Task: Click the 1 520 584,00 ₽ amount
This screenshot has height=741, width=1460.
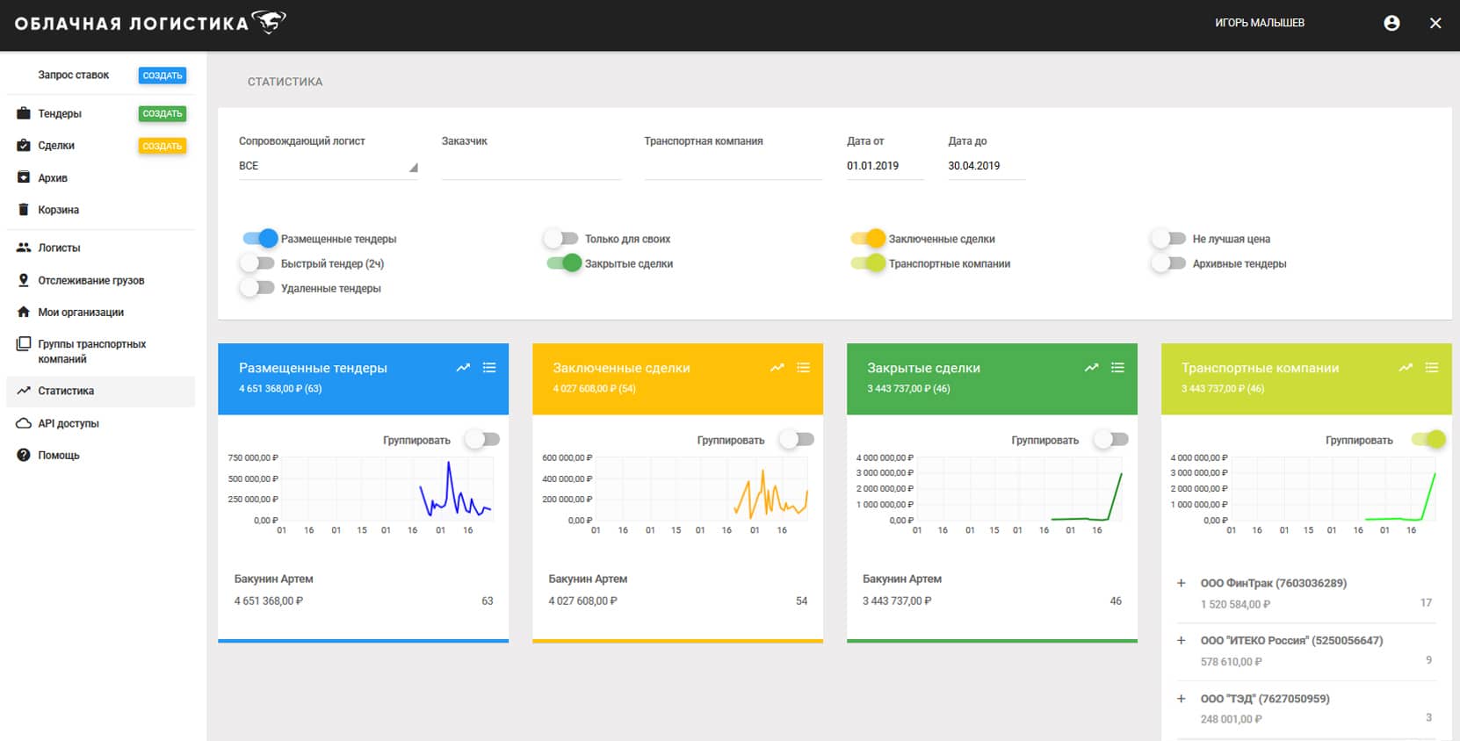Action: tap(1235, 604)
